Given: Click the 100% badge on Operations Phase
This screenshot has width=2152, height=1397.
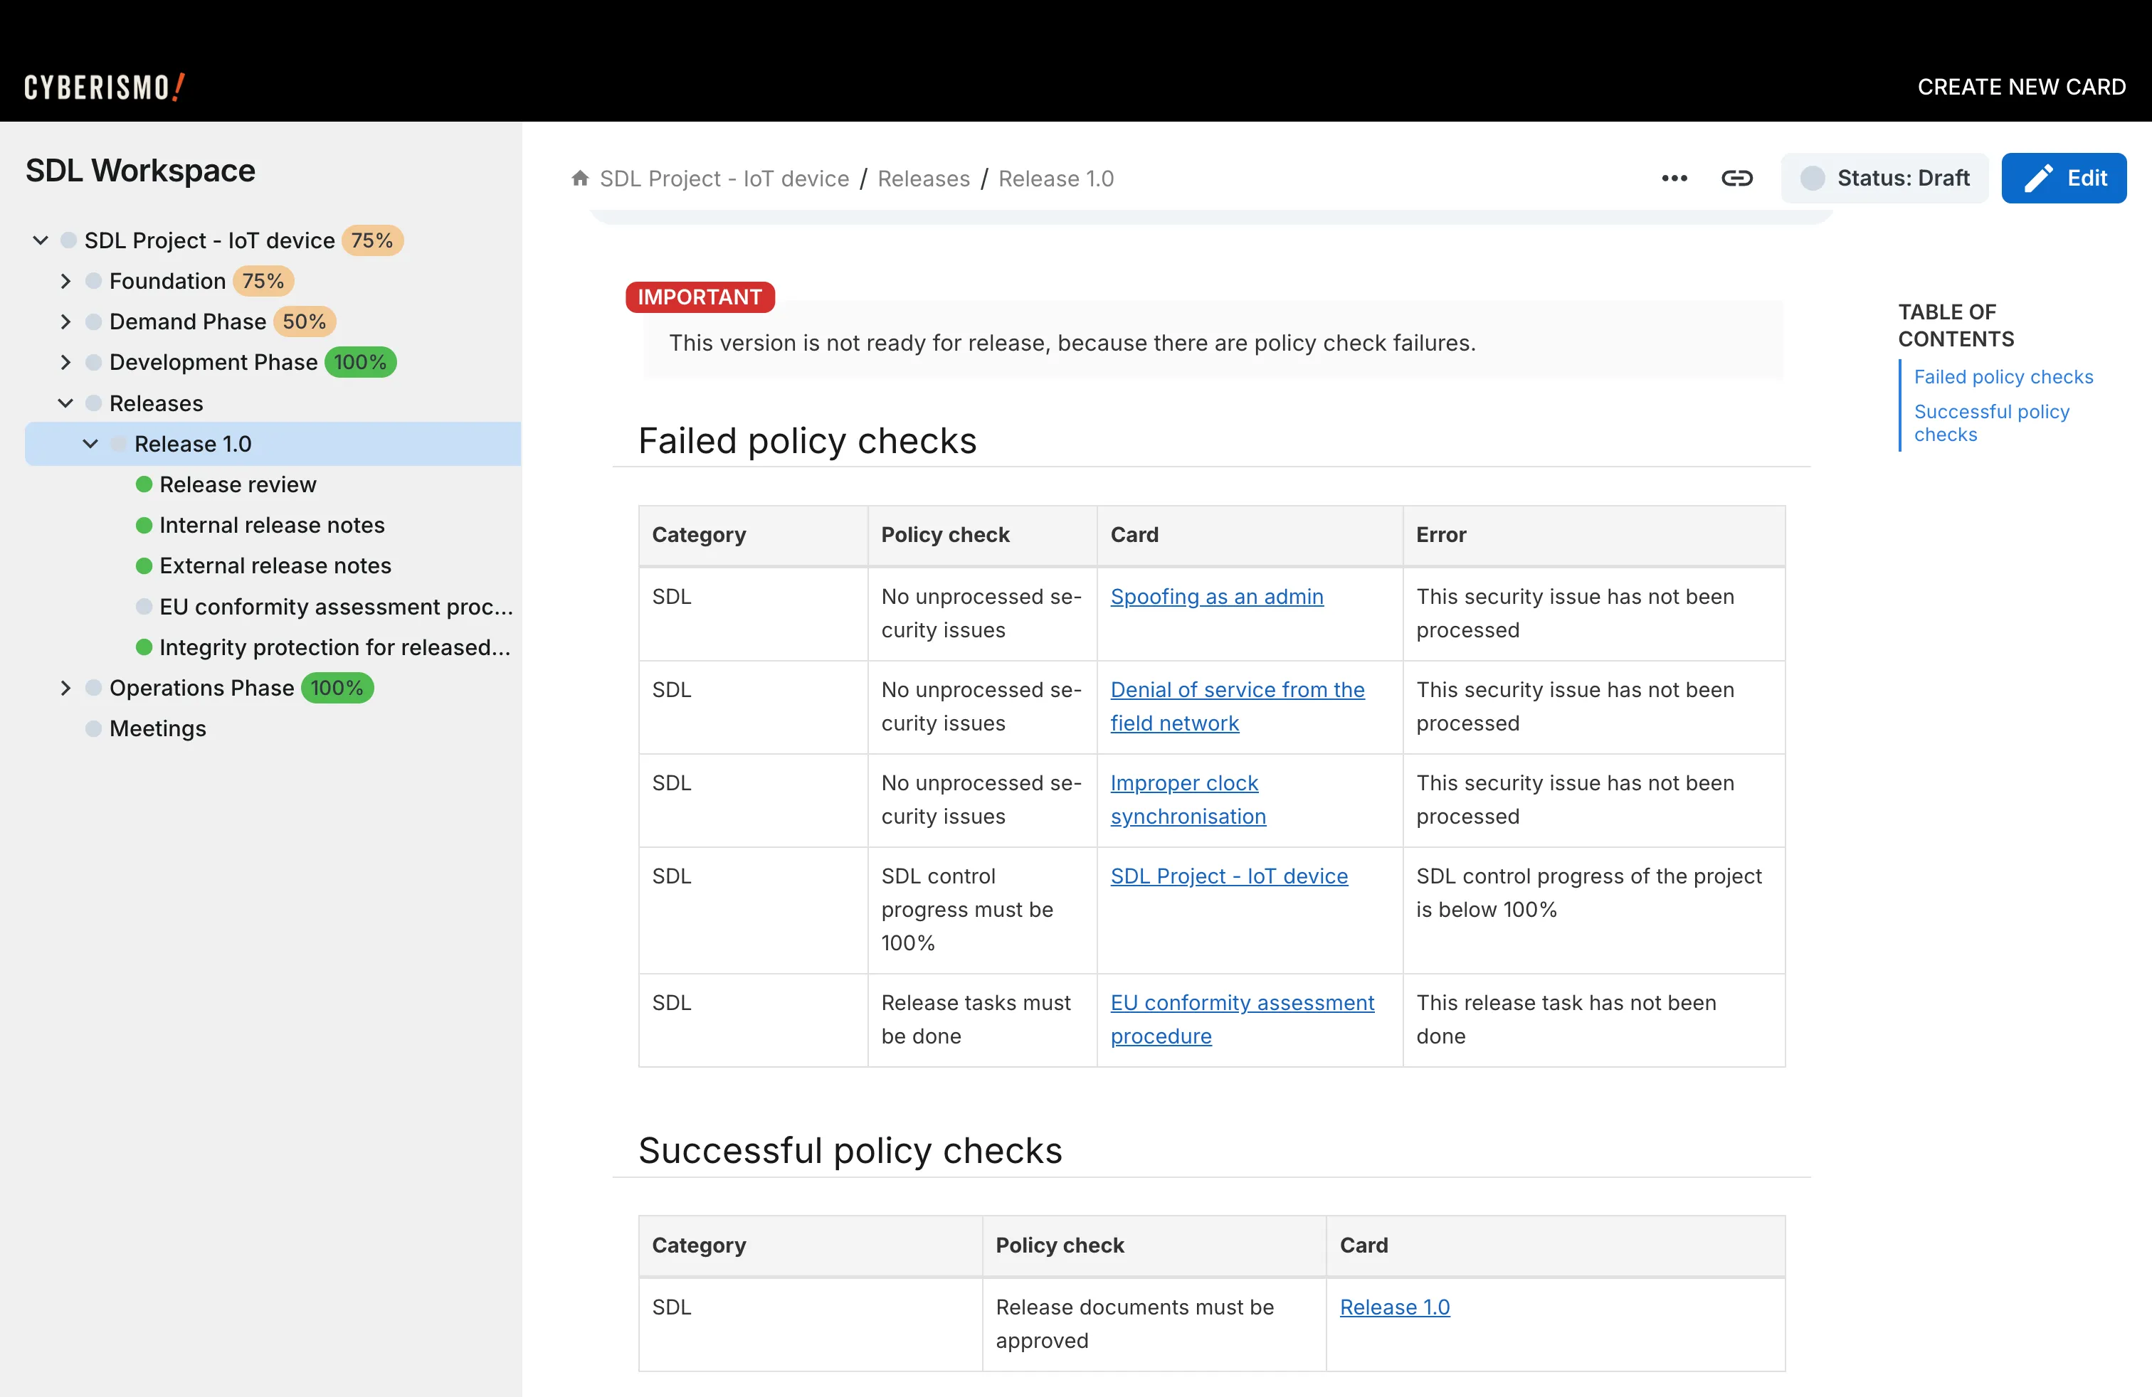Looking at the screenshot, I should pyautogui.click(x=337, y=688).
